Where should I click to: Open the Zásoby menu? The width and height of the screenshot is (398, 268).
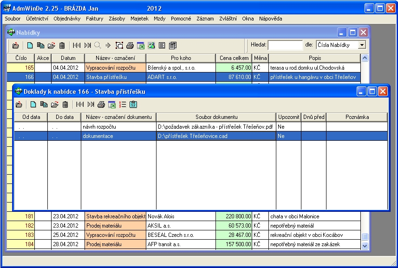point(117,19)
